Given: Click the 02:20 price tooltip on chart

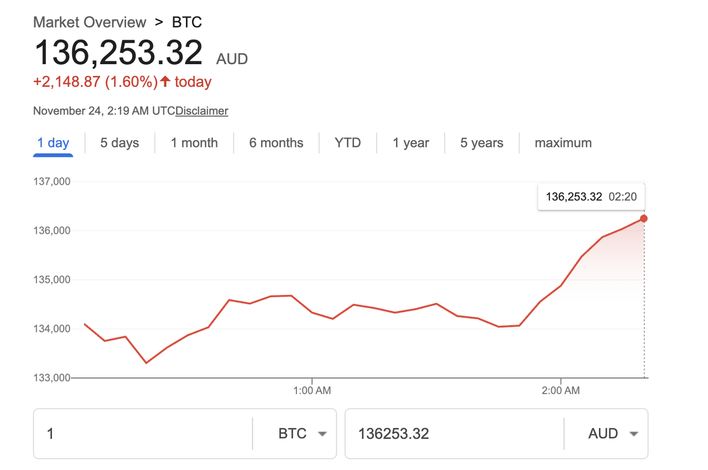Looking at the screenshot, I should pyautogui.click(x=591, y=197).
